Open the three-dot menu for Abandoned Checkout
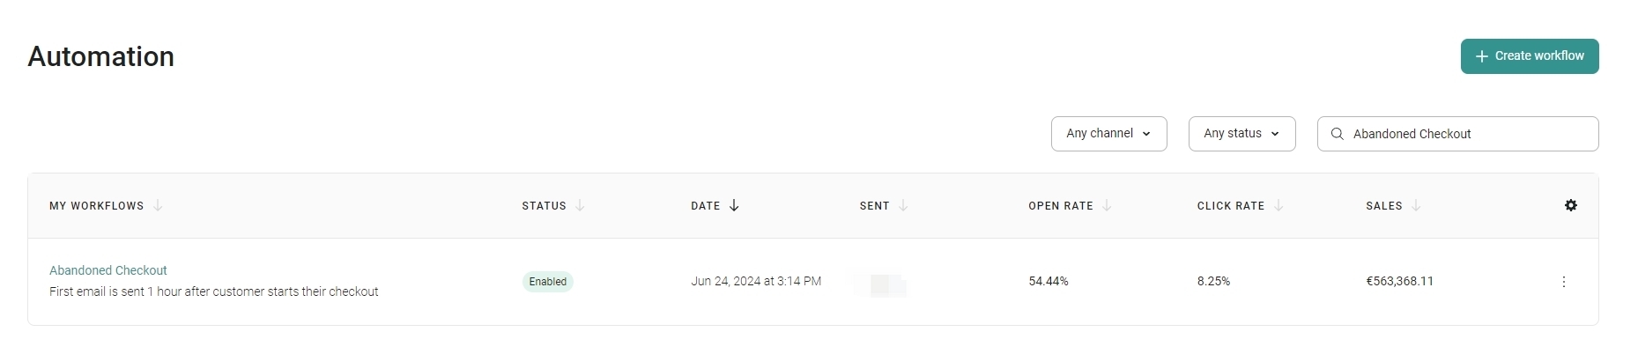The width and height of the screenshot is (1638, 354). point(1563,282)
